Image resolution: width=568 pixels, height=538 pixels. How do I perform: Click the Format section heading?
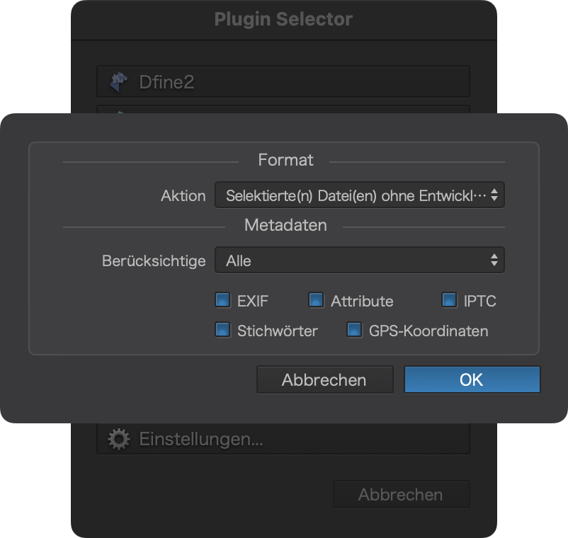pos(285,160)
